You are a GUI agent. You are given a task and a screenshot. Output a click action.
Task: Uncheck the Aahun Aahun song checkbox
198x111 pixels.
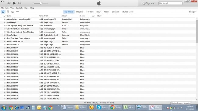click(x=5, y=19)
